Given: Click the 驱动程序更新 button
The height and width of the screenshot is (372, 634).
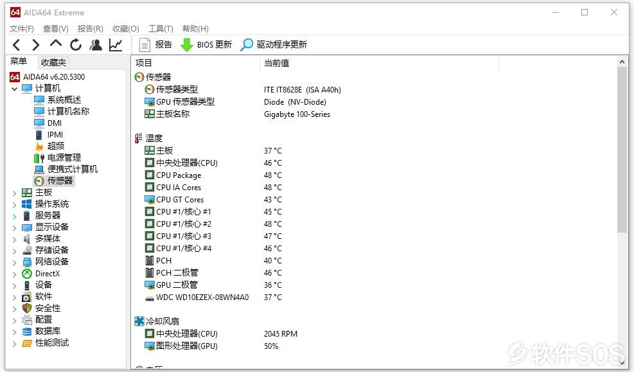Looking at the screenshot, I should pyautogui.click(x=274, y=45).
